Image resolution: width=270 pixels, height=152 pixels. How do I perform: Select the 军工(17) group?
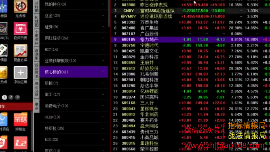(74, 94)
